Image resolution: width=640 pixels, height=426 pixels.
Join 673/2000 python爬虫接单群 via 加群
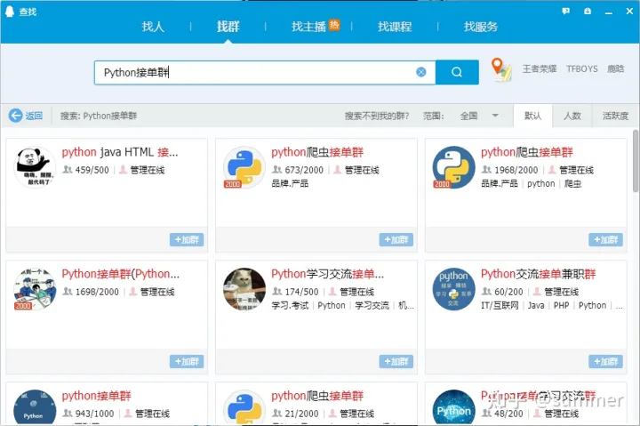click(396, 240)
